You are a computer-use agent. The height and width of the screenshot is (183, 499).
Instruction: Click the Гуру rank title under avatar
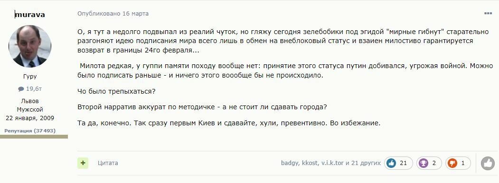pos(30,77)
